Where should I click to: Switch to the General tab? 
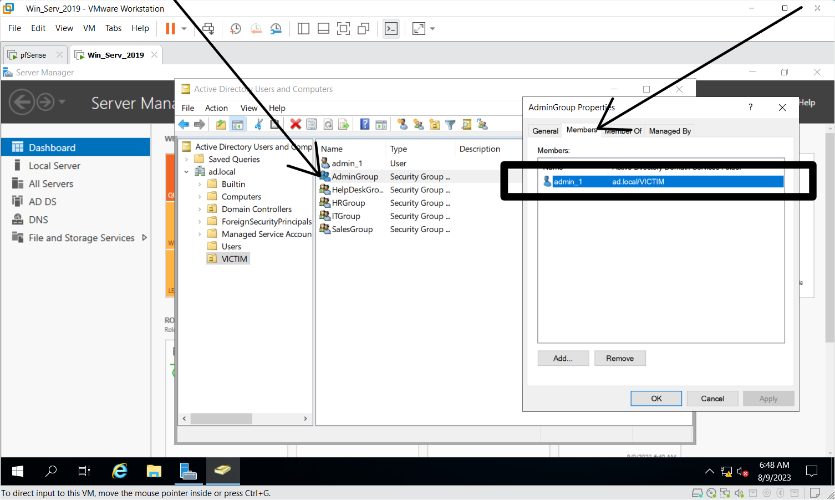click(x=546, y=131)
